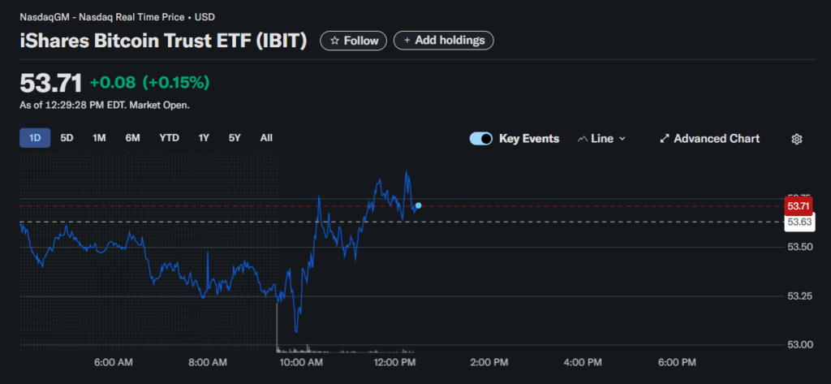Viewport: 831px width, 384px height.
Task: Select the YTD range tab
Action: click(169, 138)
